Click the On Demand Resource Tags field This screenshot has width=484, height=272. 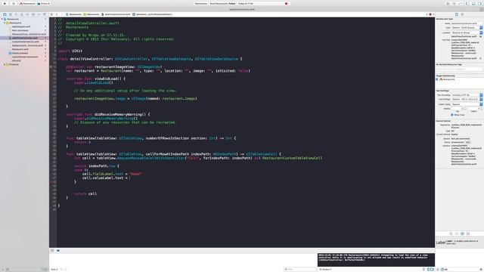459,69
